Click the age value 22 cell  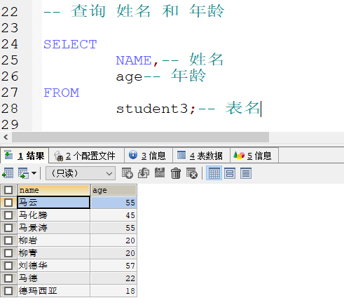tap(113, 278)
